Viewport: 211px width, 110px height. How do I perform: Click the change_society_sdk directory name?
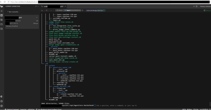point(62,86)
